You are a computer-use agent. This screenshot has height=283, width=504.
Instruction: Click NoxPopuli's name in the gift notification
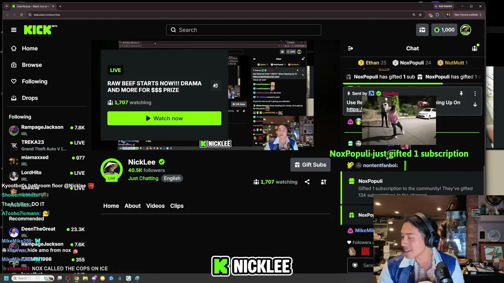point(370,181)
